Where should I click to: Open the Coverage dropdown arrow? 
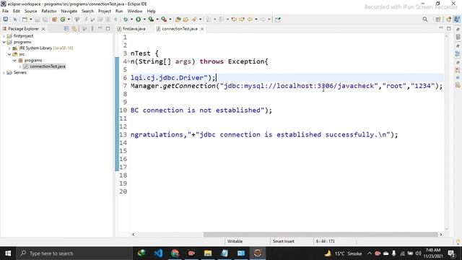[x=157, y=19]
